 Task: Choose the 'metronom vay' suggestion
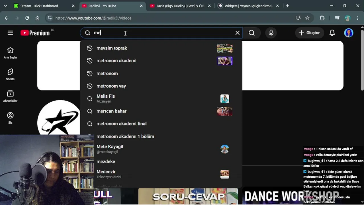[x=161, y=86]
